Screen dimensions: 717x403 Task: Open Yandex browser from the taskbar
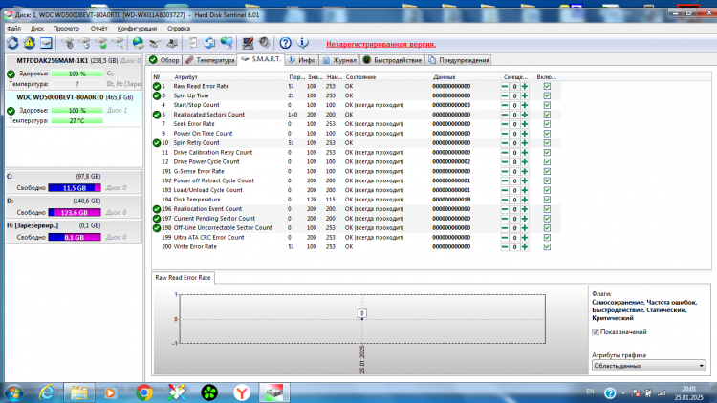pyautogui.click(x=242, y=392)
